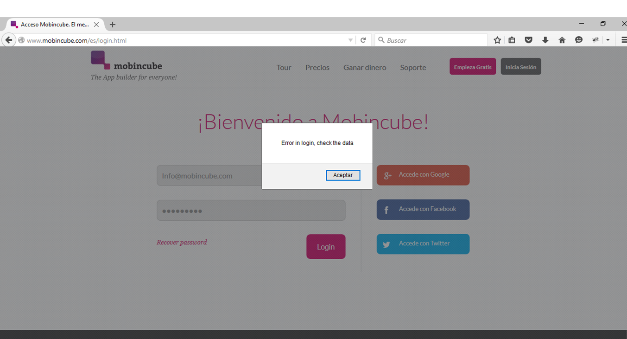Open the Downloads arrow icon

(545, 40)
